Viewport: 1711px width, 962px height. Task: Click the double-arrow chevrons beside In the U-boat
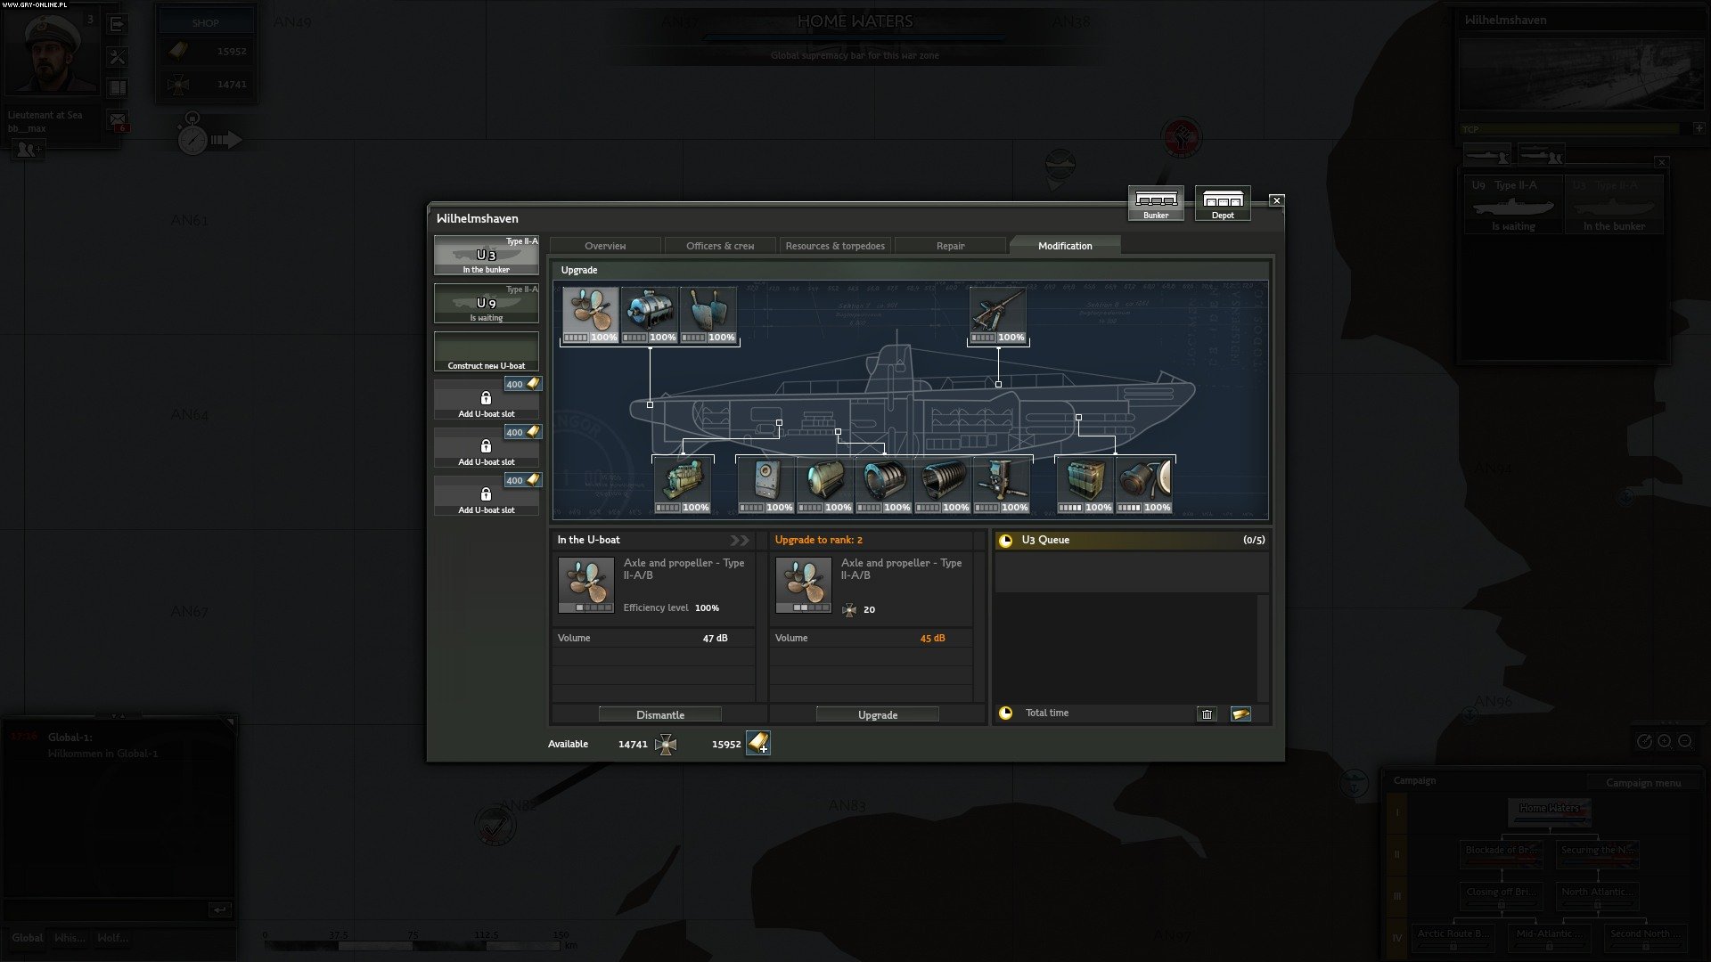[740, 540]
